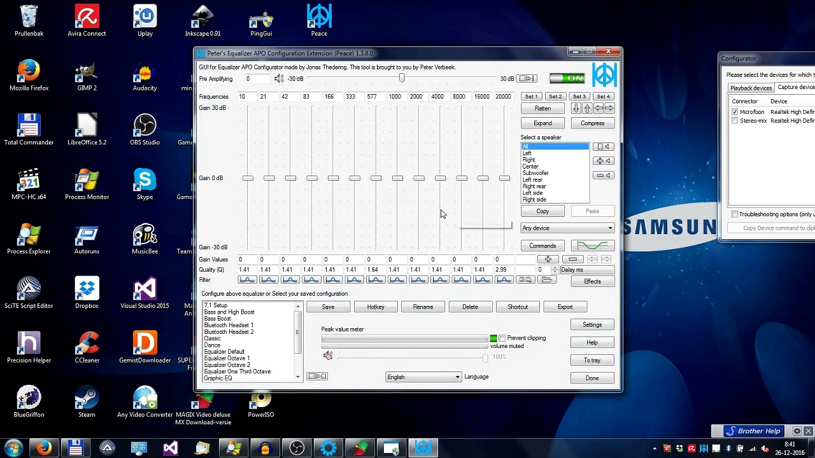Increase the delay ms stepper value
Viewport: 815px width, 458px height.
[x=555, y=267]
